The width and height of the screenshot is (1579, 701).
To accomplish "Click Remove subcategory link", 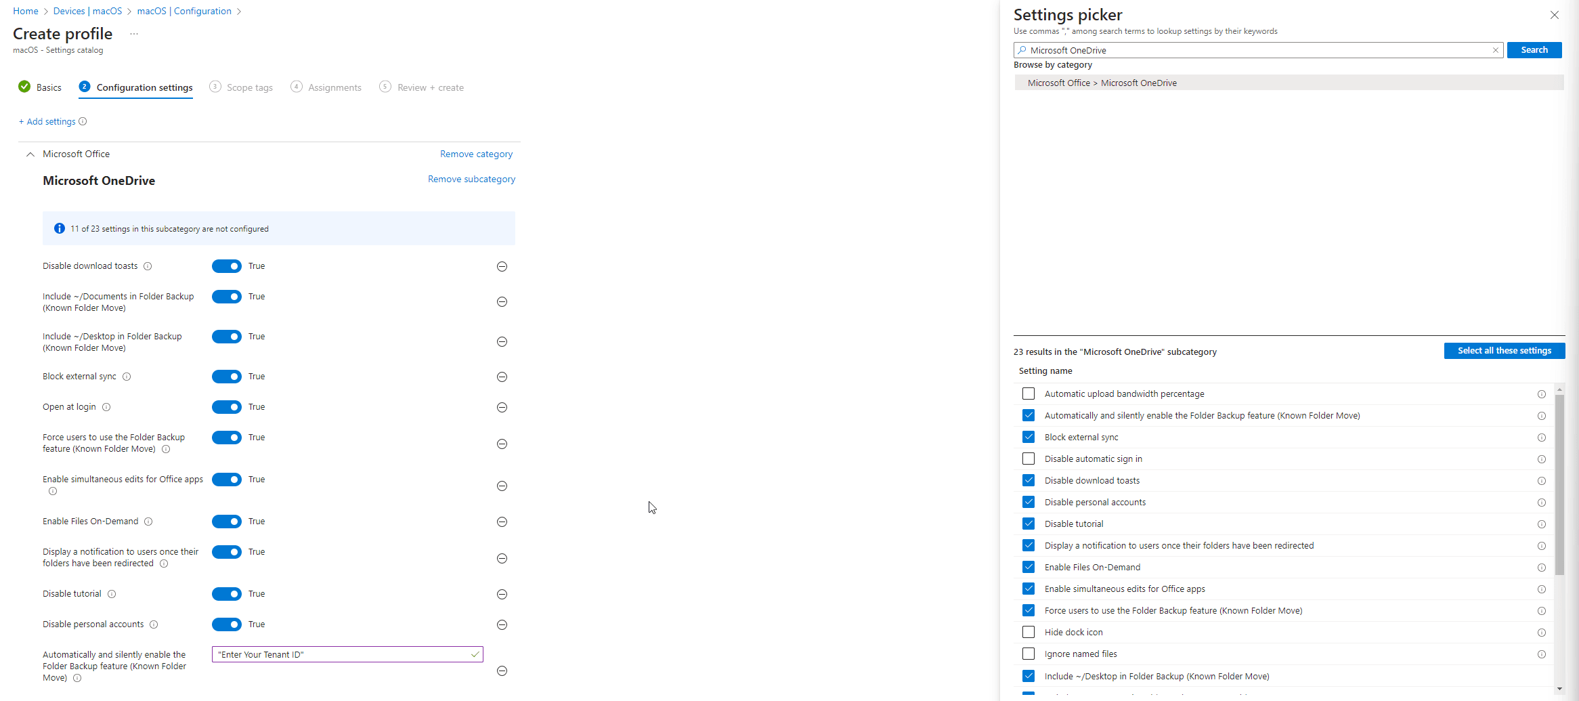I will 472,179.
